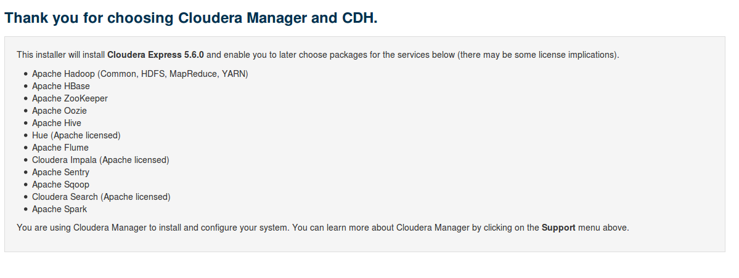Select the Cloudera Search list item

(x=101, y=197)
